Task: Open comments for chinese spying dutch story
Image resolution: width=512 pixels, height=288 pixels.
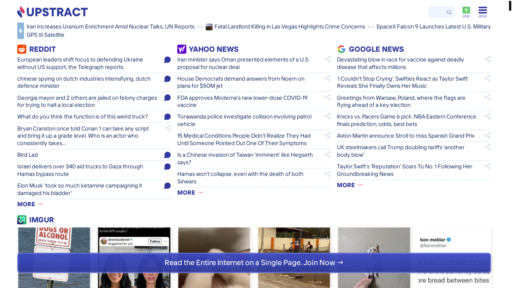Action: [x=168, y=79]
